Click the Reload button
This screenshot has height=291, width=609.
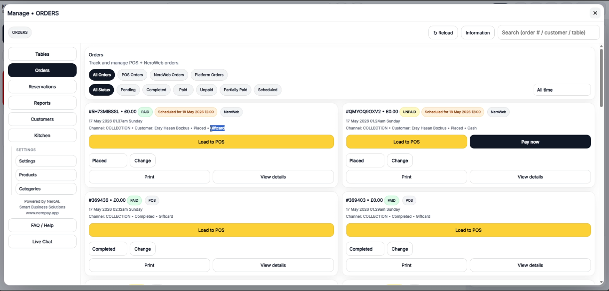coord(443,33)
